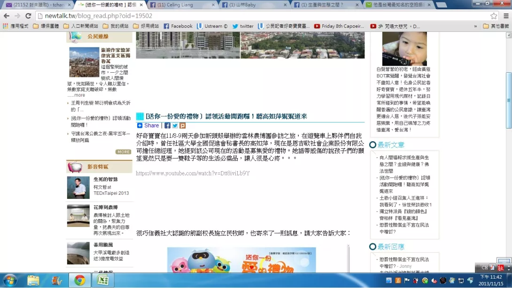Click the Chrome taskbar icon
The height and width of the screenshot is (288, 512).
coord(80,280)
